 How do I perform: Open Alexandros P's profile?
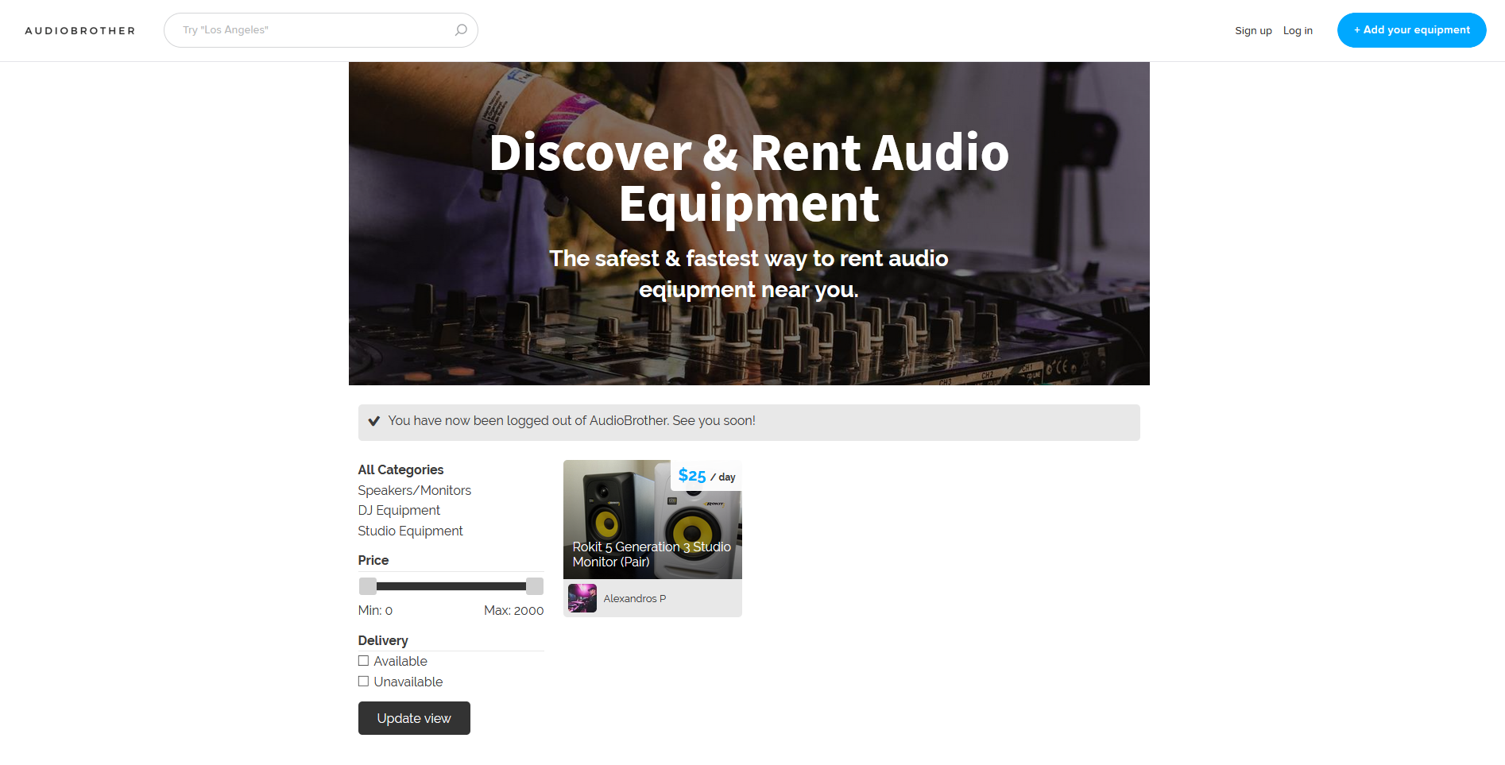[x=634, y=598]
